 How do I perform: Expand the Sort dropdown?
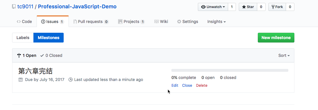(284, 55)
